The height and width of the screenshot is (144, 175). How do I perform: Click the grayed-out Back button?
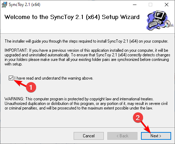(x=122, y=136)
